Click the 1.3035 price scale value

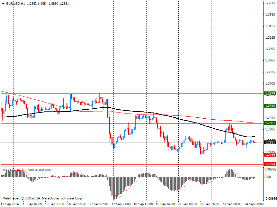(270, 72)
